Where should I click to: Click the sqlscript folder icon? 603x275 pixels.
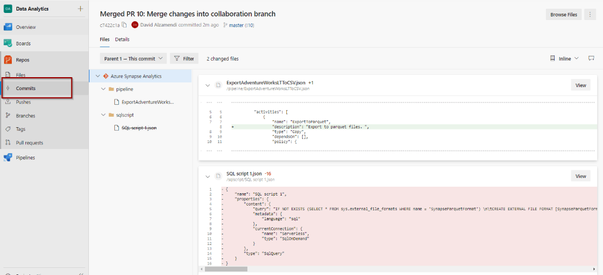[111, 115]
